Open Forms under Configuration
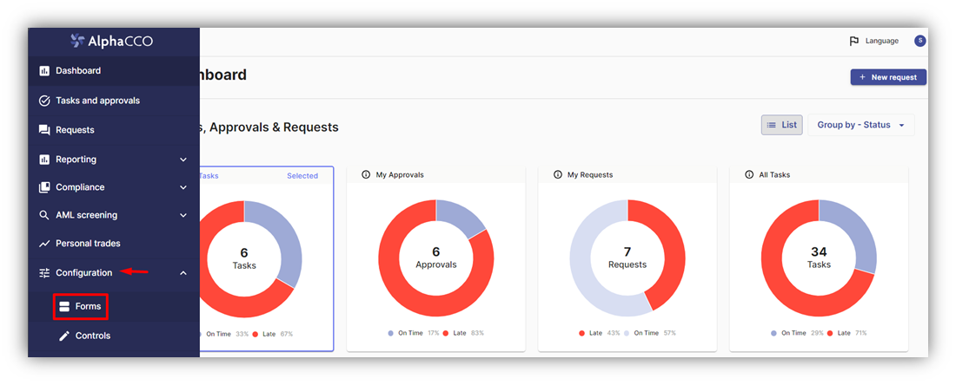The height and width of the screenshot is (385, 956). pyautogui.click(x=81, y=307)
